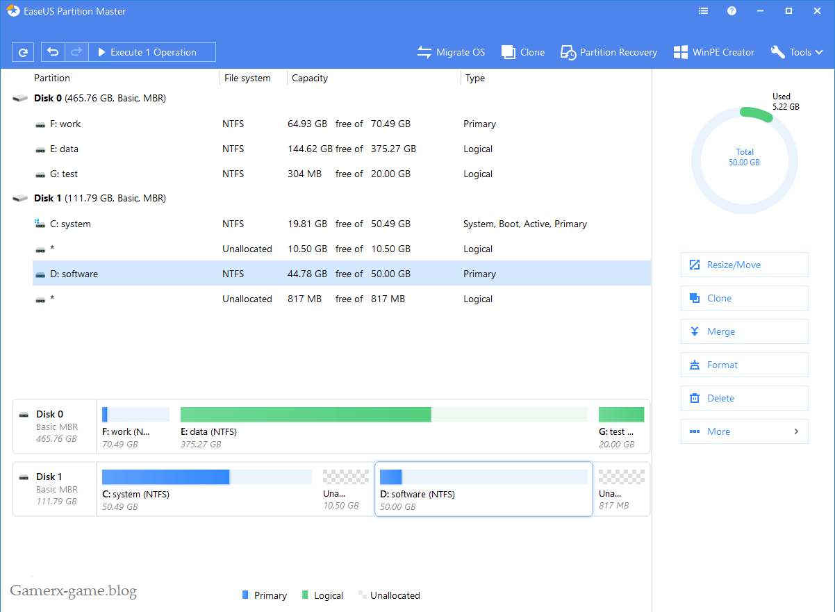835x612 pixels.
Task: Open the help question mark icon
Action: [731, 11]
